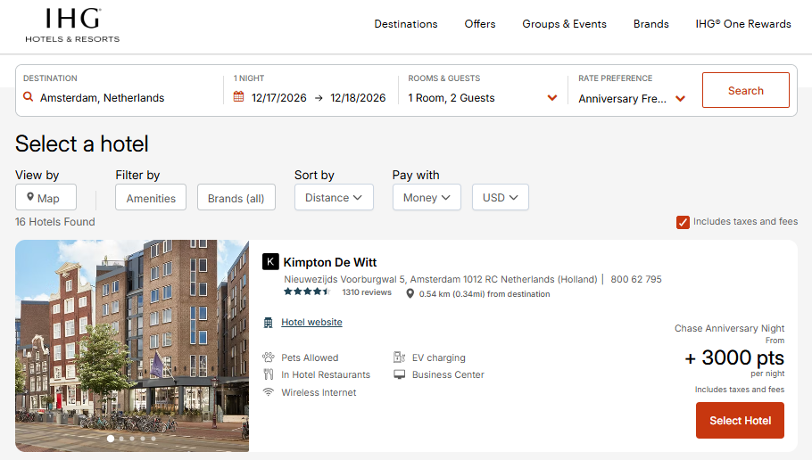Open the Groups & Events menu

pyautogui.click(x=564, y=24)
